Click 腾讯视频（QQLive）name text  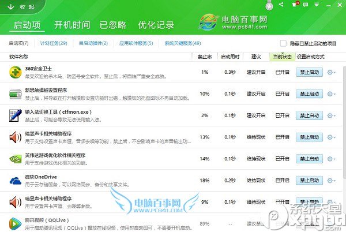click(x=47, y=220)
